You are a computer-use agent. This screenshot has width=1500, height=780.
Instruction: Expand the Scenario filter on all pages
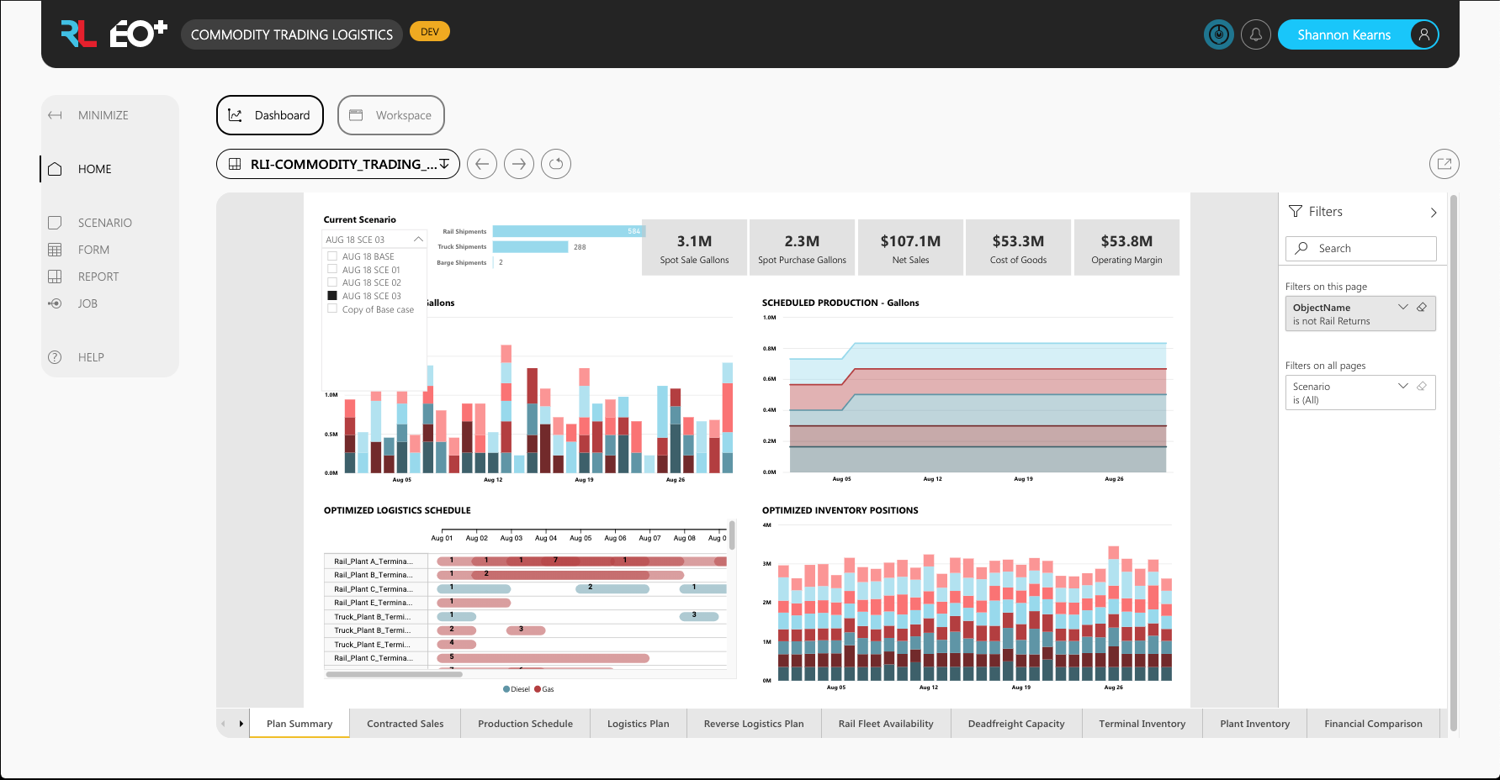click(1403, 386)
